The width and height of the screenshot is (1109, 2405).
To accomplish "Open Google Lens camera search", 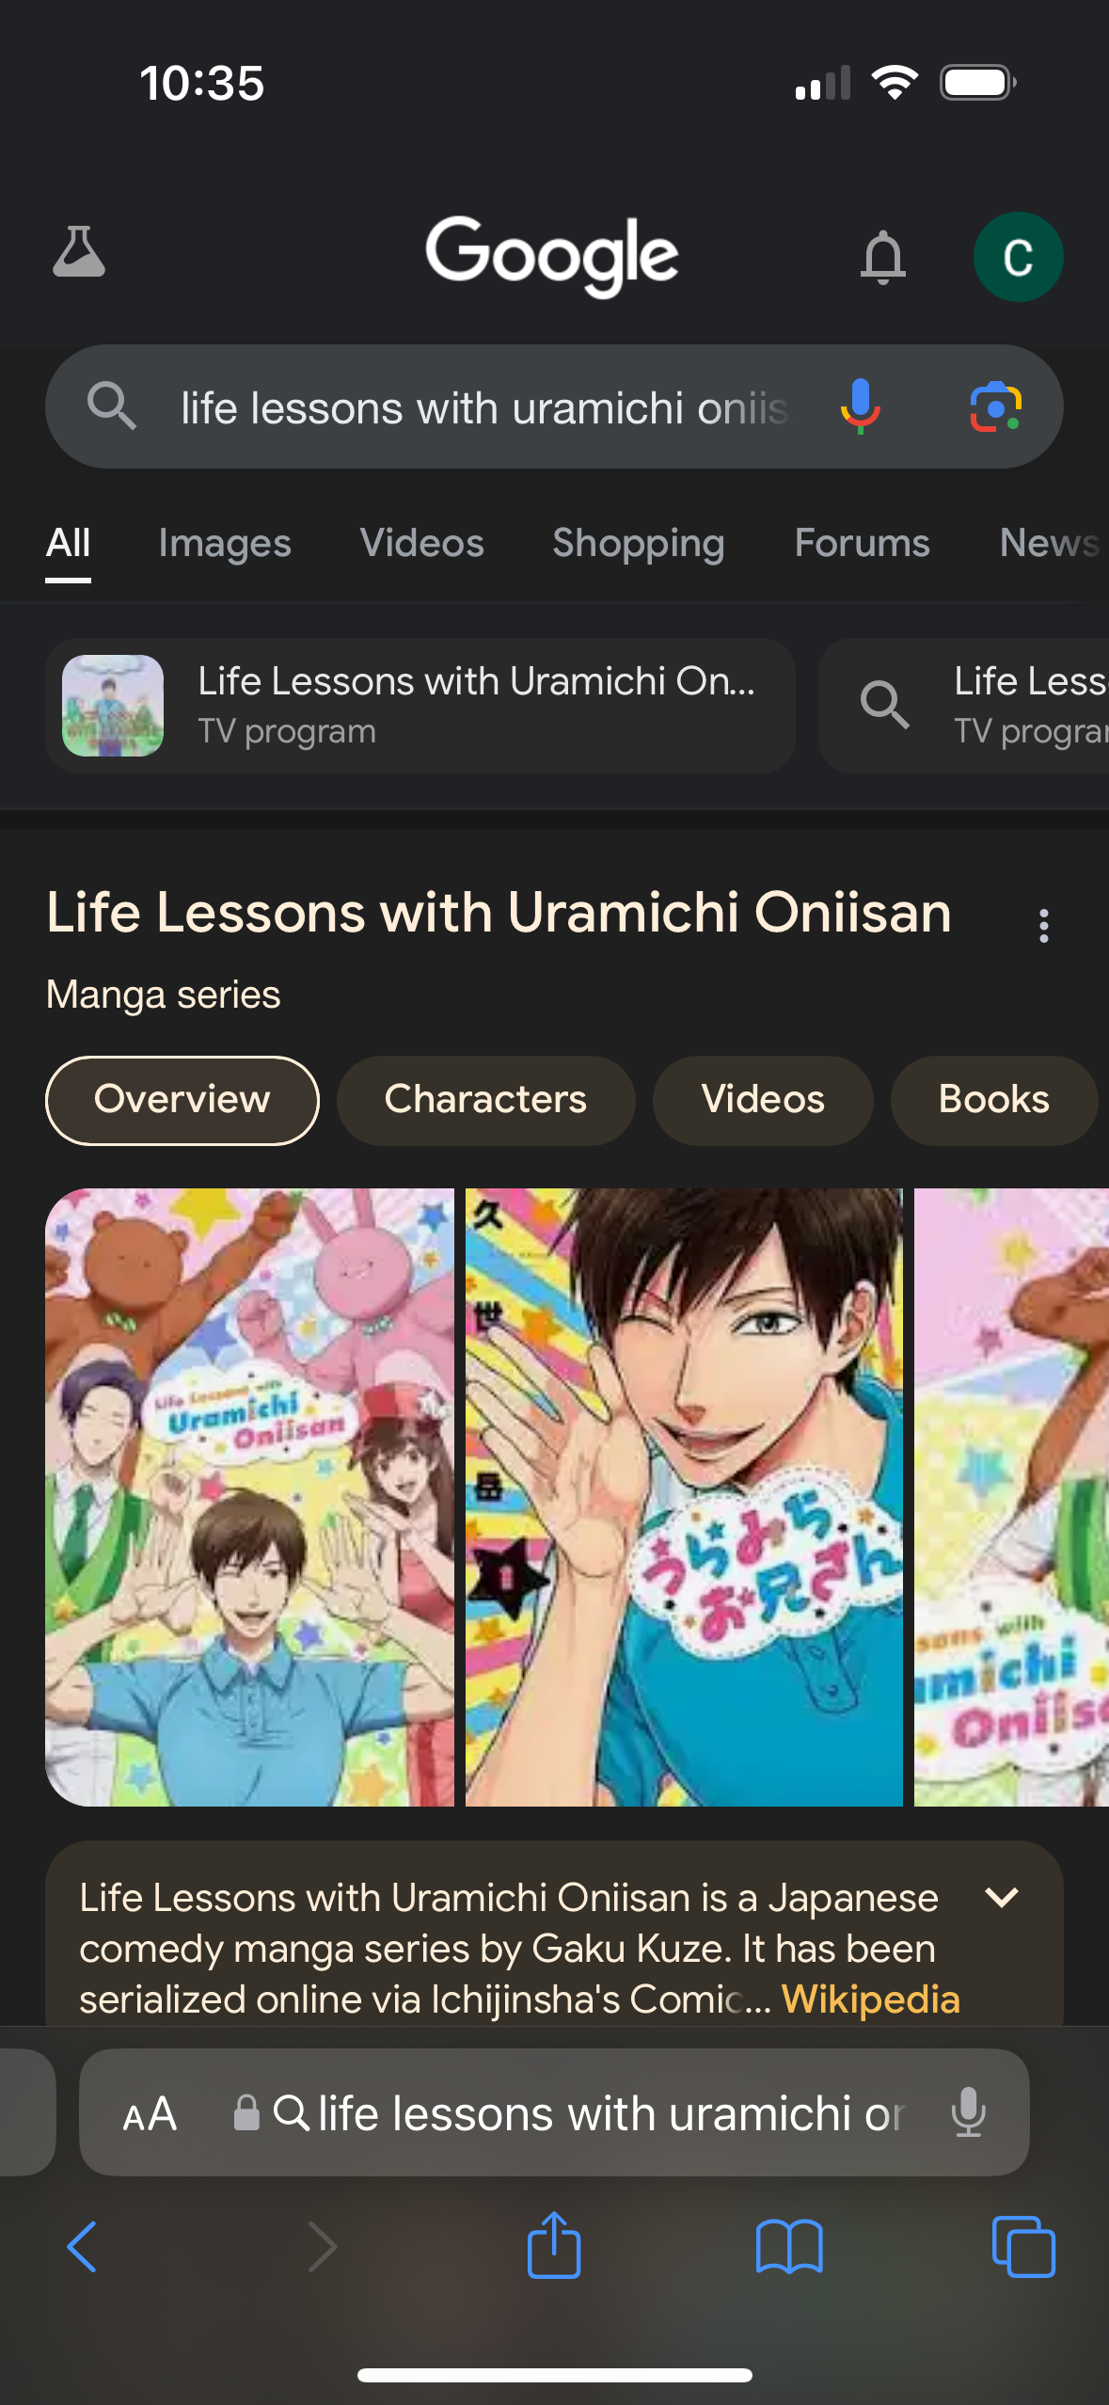I will [x=995, y=406].
